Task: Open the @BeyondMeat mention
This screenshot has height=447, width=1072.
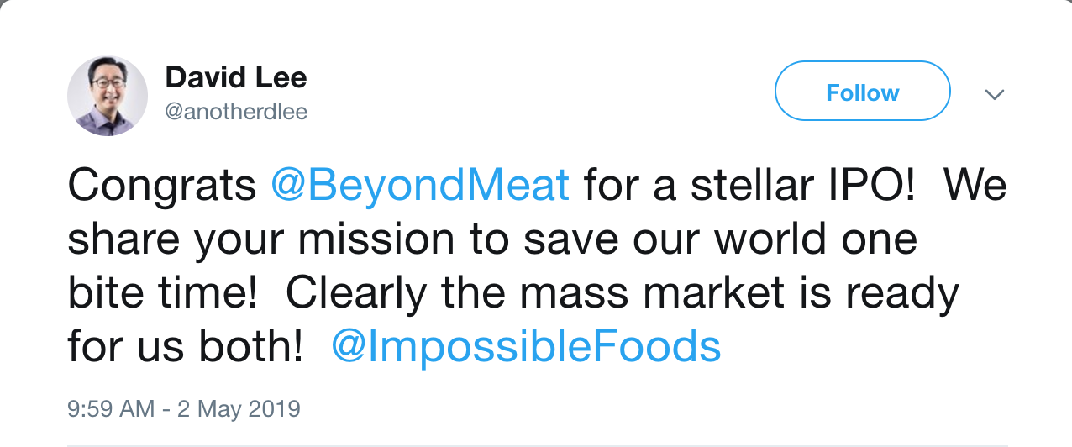Action: click(420, 186)
